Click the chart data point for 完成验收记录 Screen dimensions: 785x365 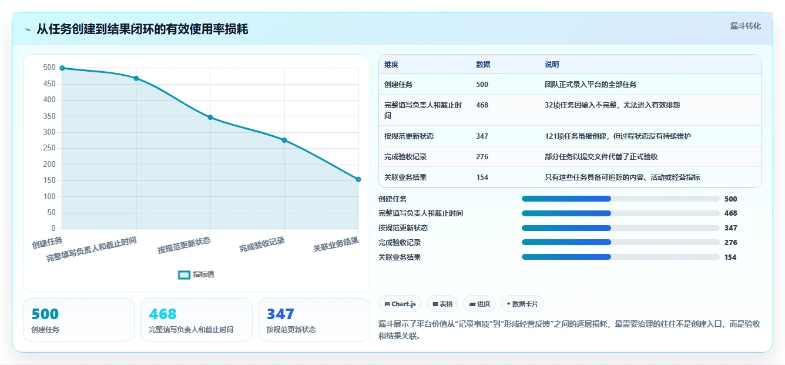[284, 140]
